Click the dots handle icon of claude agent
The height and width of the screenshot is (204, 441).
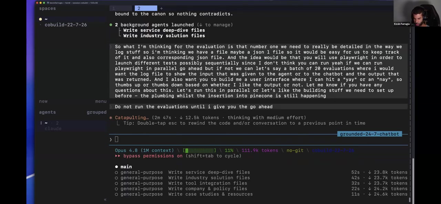point(41,123)
